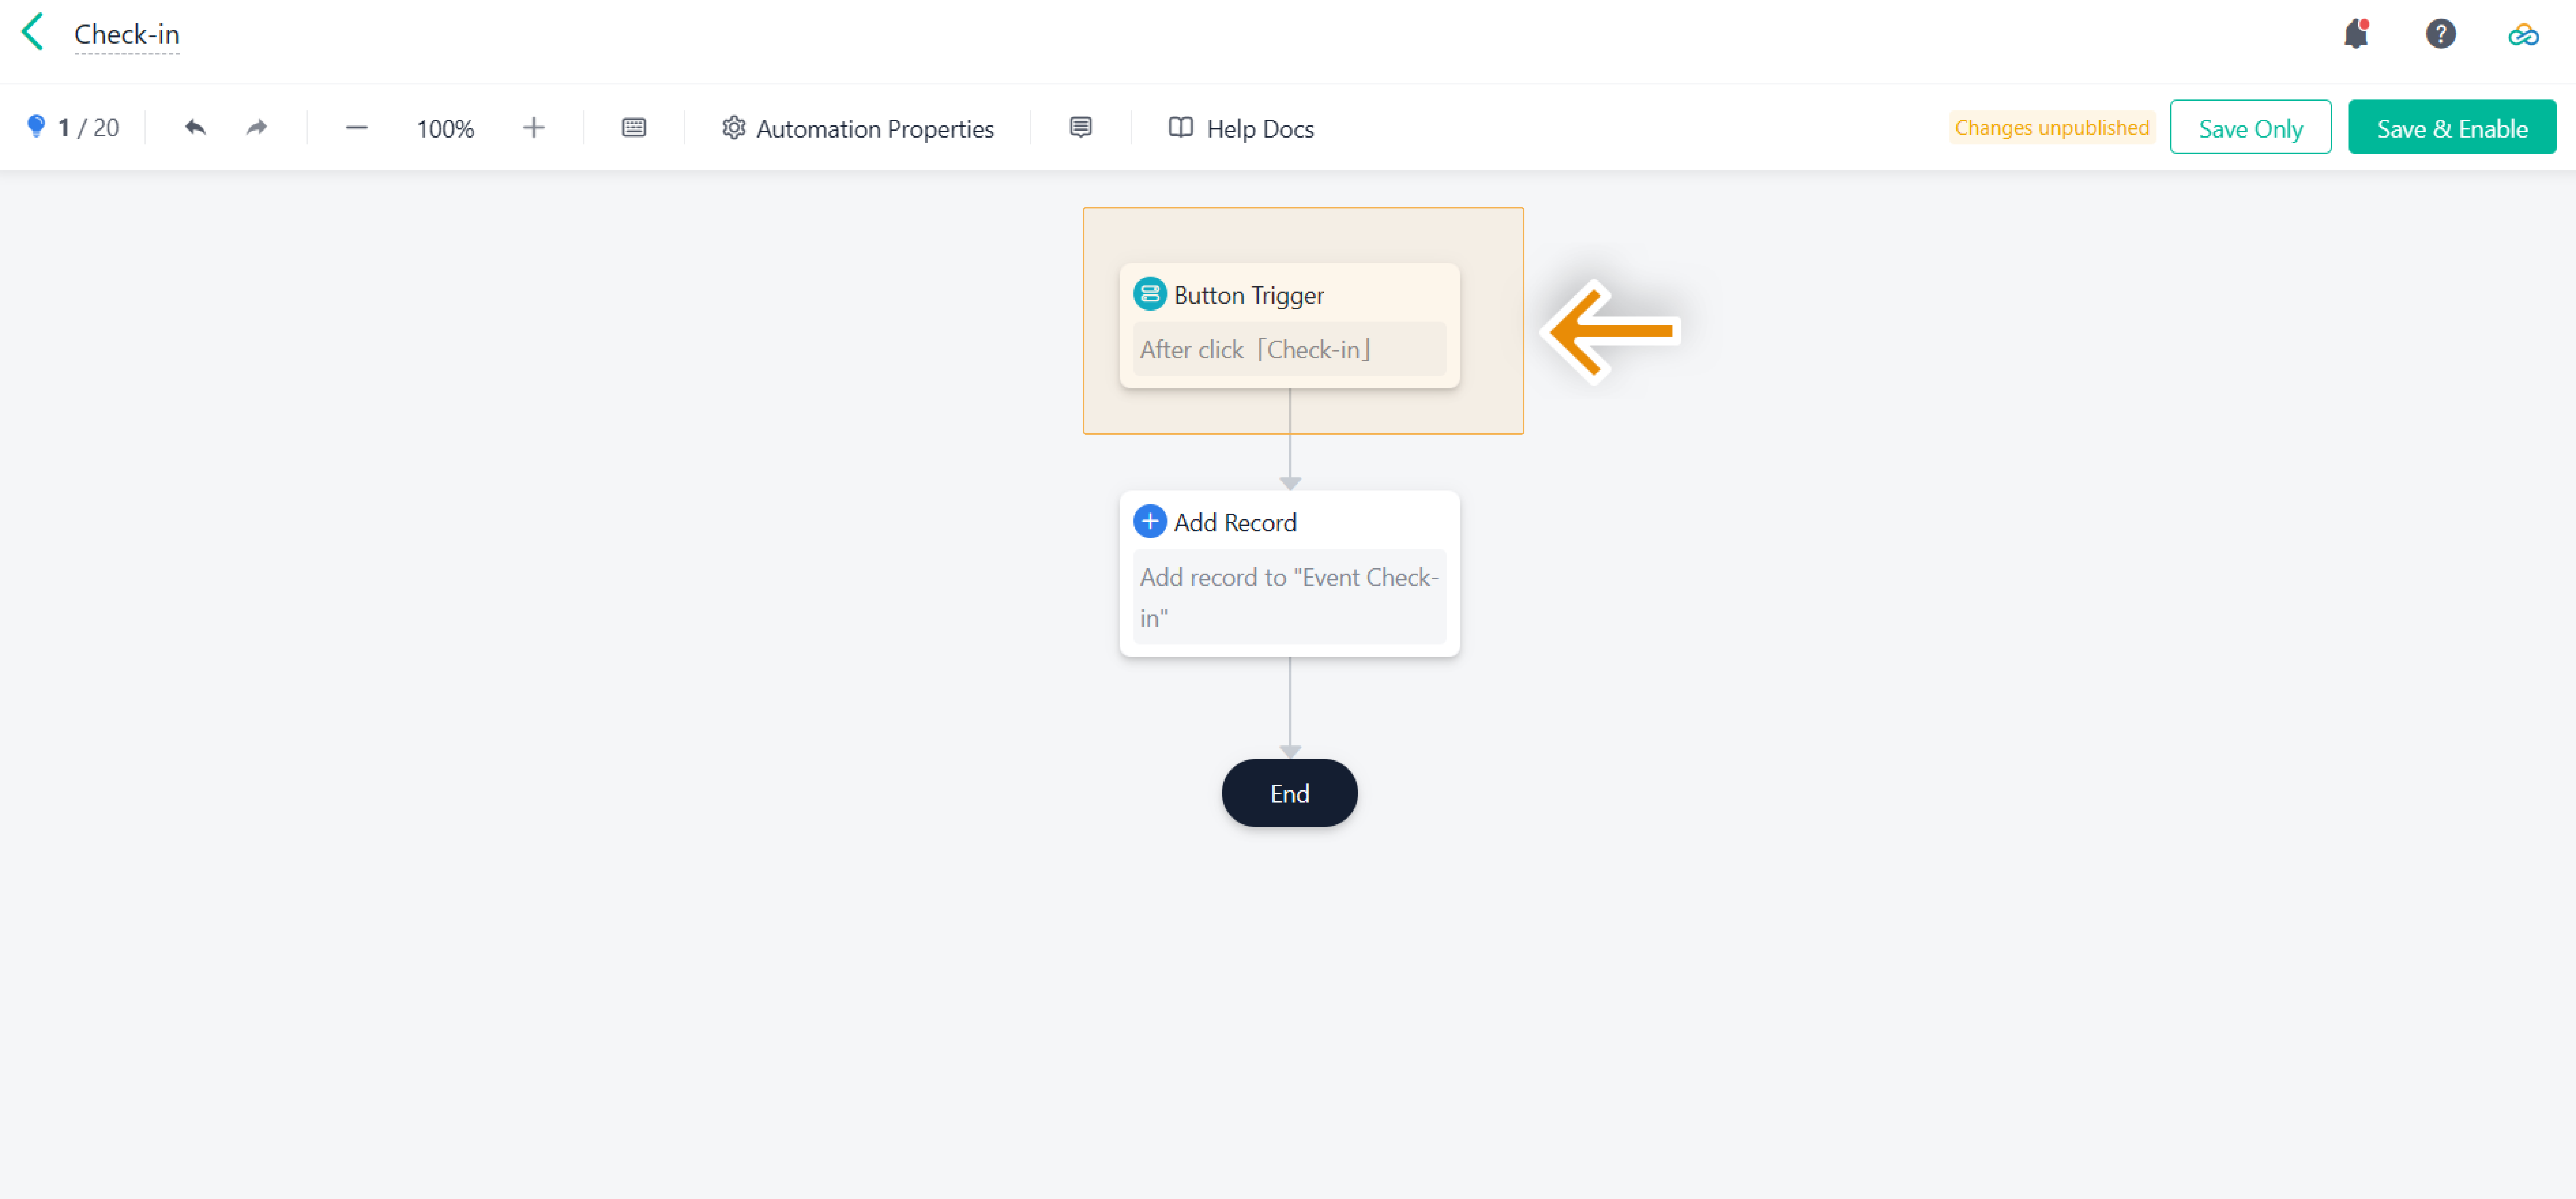Click the 100% zoom level
The width and height of the screenshot is (2576, 1199).
coord(445,129)
